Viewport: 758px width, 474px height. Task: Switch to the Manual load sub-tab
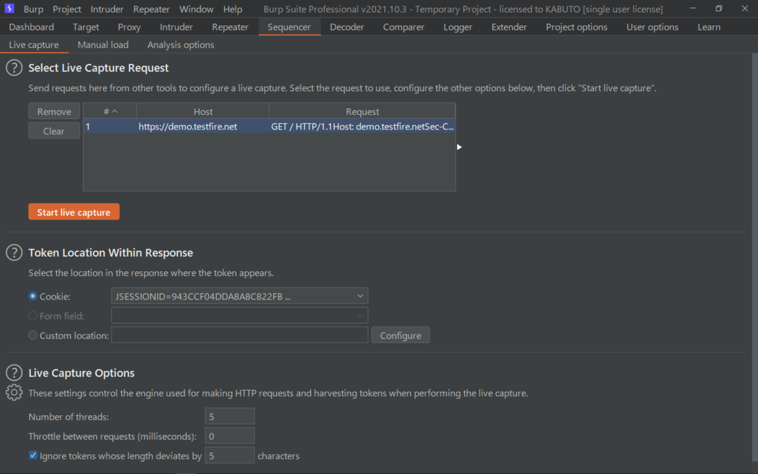point(103,45)
